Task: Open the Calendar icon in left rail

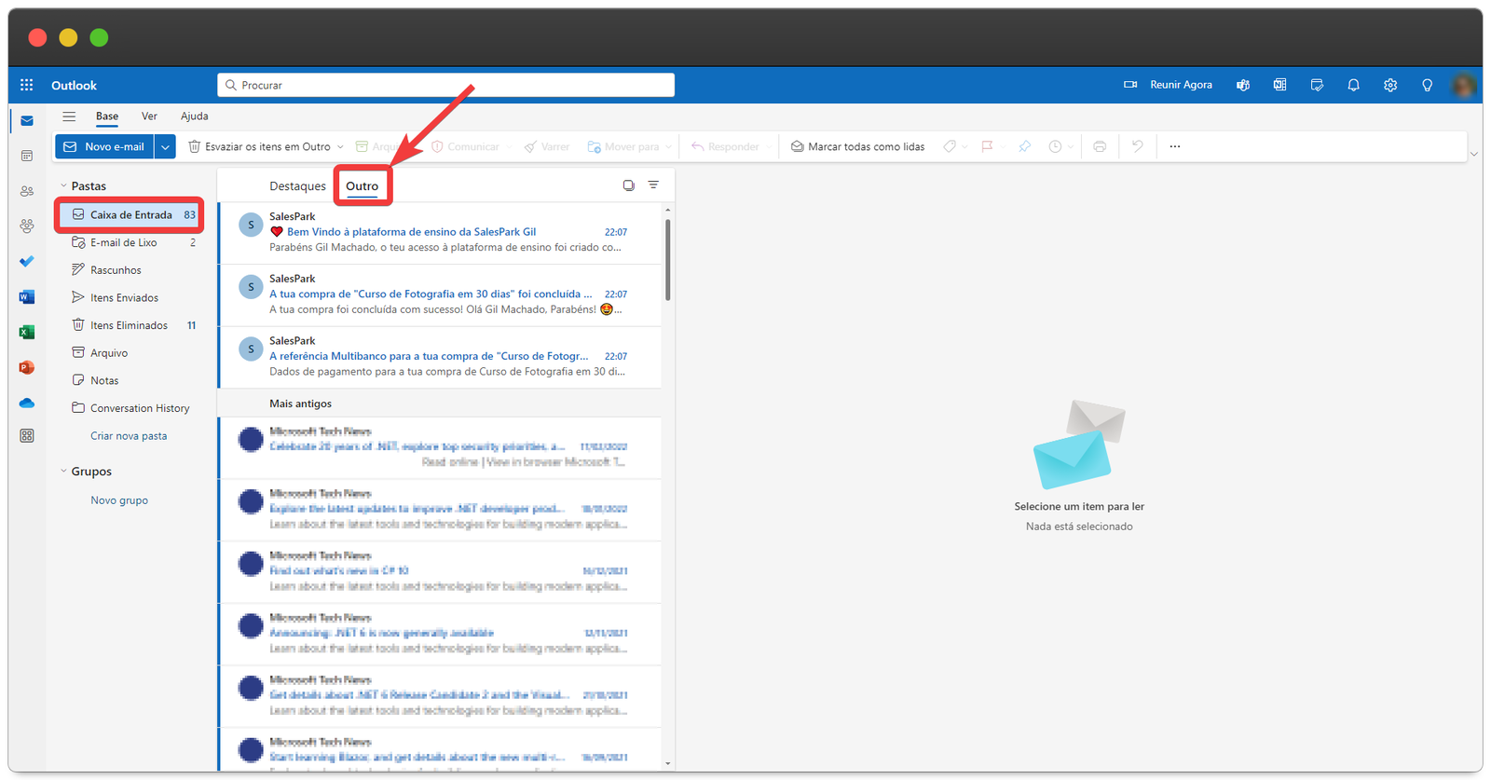Action: tap(26, 156)
